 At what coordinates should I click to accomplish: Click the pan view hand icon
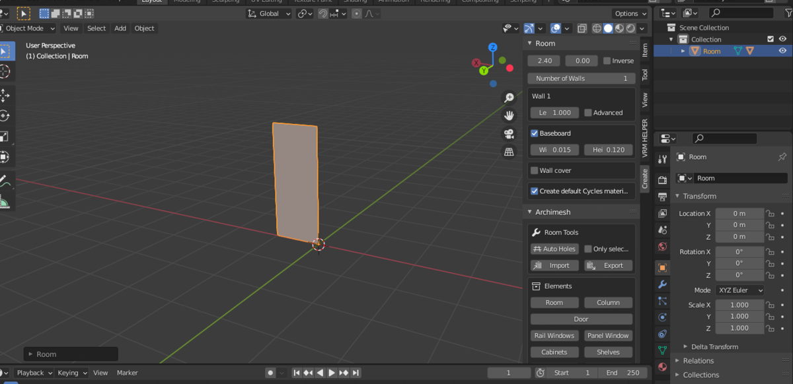[510, 115]
